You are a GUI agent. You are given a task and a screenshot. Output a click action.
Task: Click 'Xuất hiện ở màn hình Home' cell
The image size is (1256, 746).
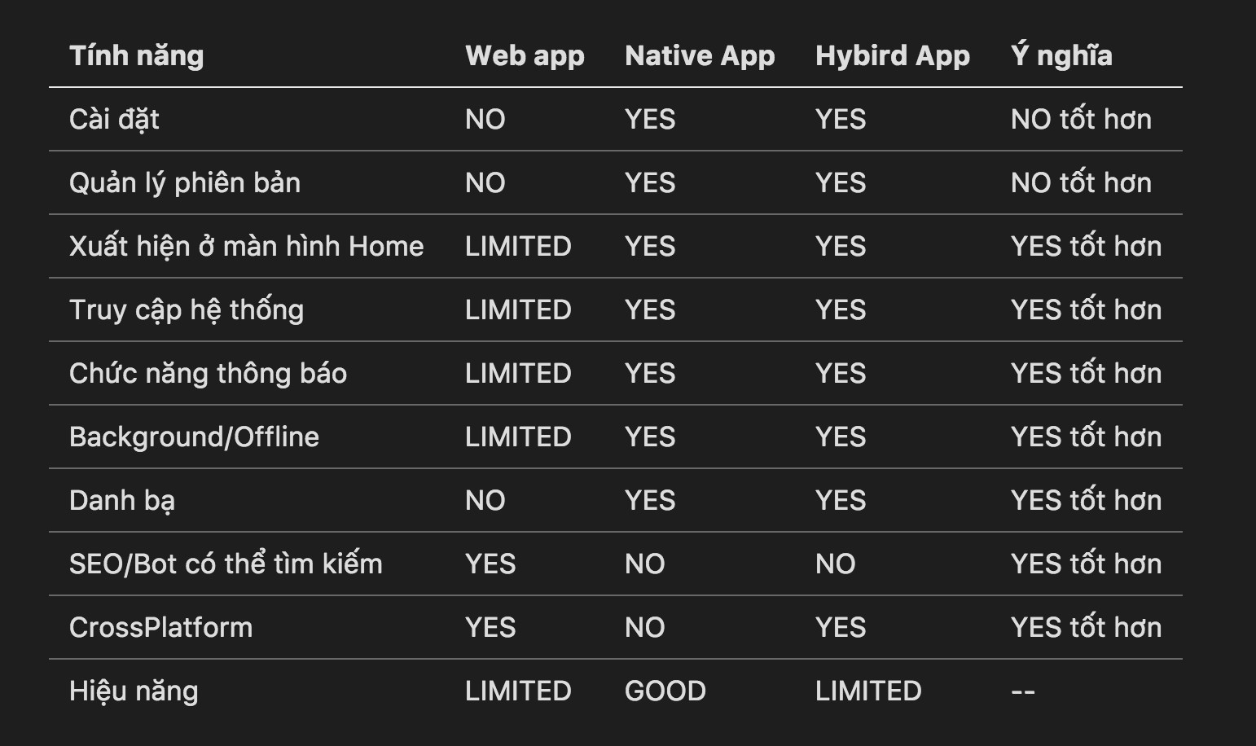point(246,246)
